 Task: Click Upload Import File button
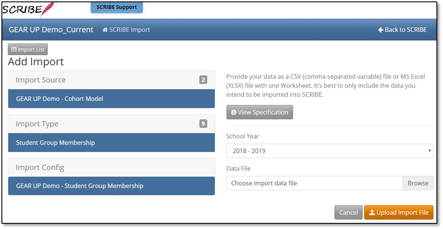click(399, 212)
